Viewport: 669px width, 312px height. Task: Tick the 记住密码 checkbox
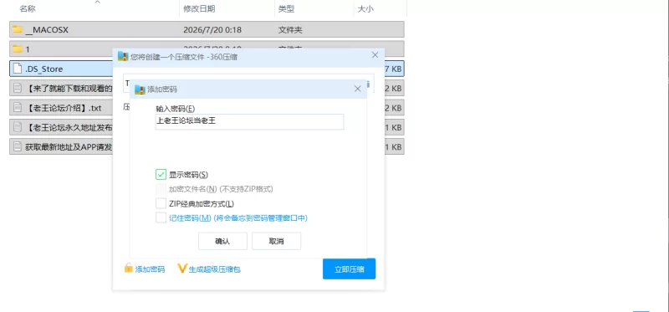[x=161, y=217]
